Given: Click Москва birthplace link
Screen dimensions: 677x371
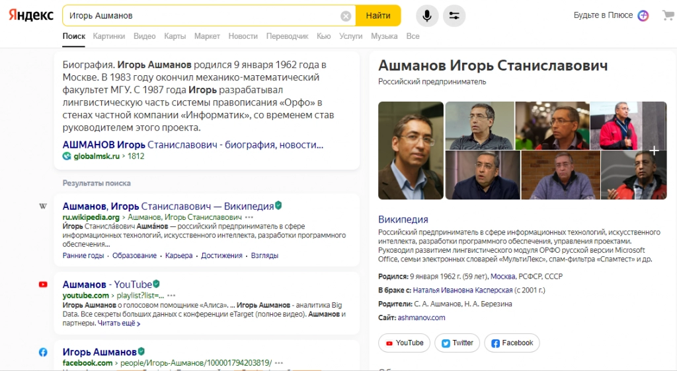Looking at the screenshot, I should (502, 276).
